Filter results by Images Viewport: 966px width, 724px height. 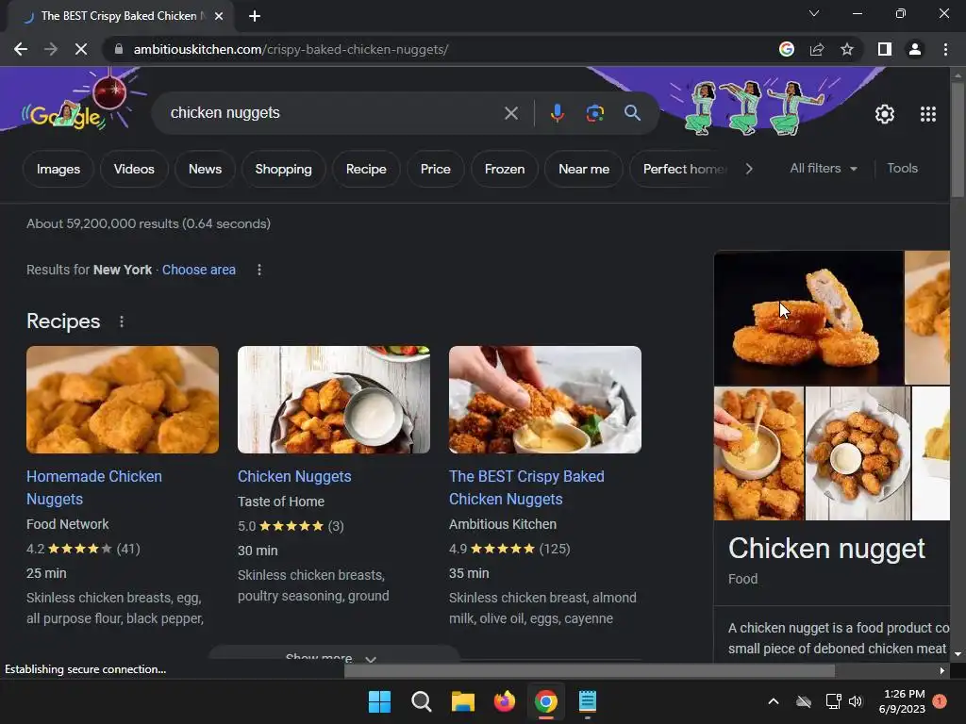tap(58, 169)
